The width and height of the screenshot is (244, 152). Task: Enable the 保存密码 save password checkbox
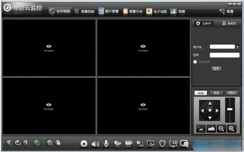(x=195, y=62)
